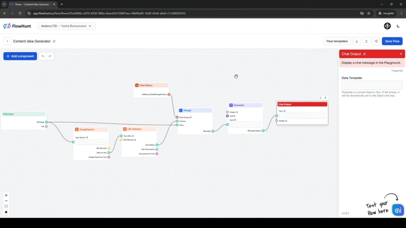Open the flow testing chat bubble

(x=398, y=210)
